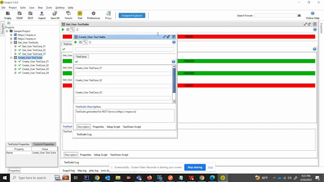Click help icon beside Create_User TestCases checkmark
The height and width of the screenshot is (182, 324).
tap(173, 62)
